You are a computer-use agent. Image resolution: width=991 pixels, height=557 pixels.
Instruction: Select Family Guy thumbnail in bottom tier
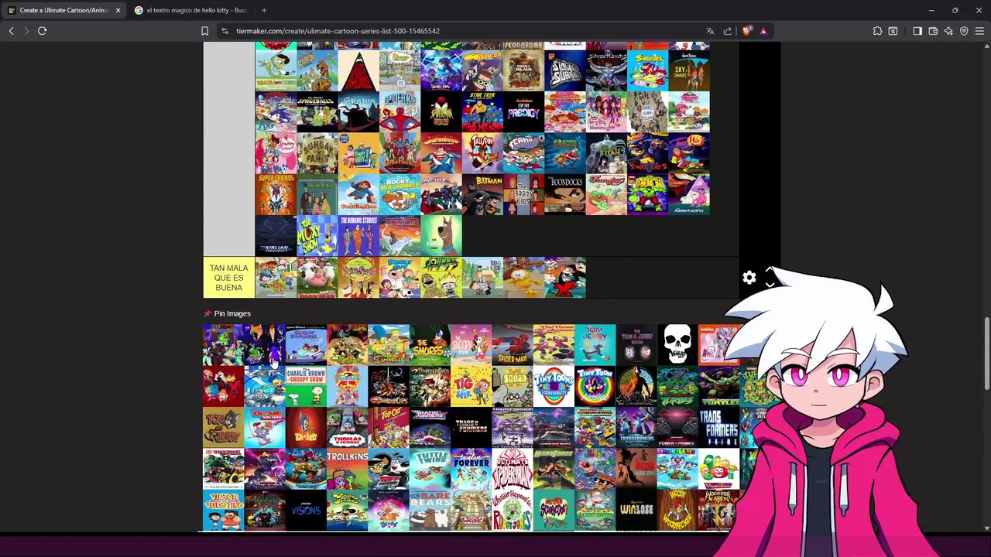point(399,278)
